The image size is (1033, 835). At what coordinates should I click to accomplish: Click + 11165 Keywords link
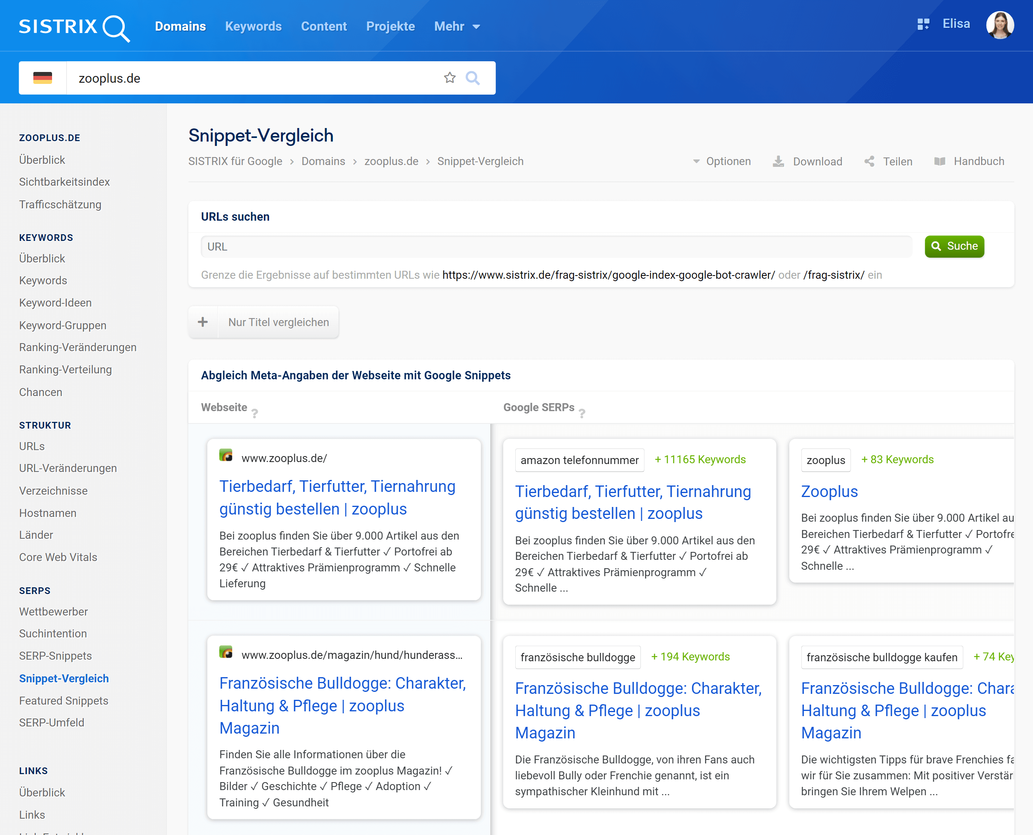(700, 459)
